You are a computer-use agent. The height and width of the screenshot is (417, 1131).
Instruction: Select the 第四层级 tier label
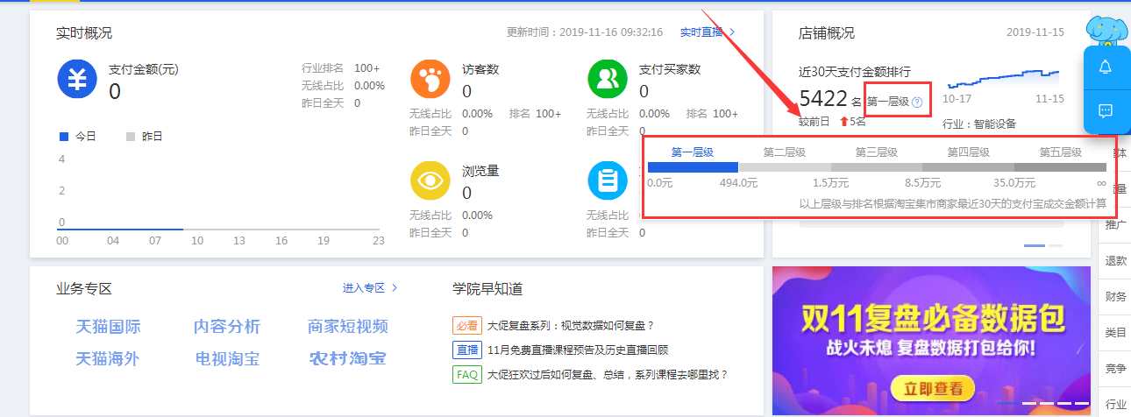(x=969, y=152)
